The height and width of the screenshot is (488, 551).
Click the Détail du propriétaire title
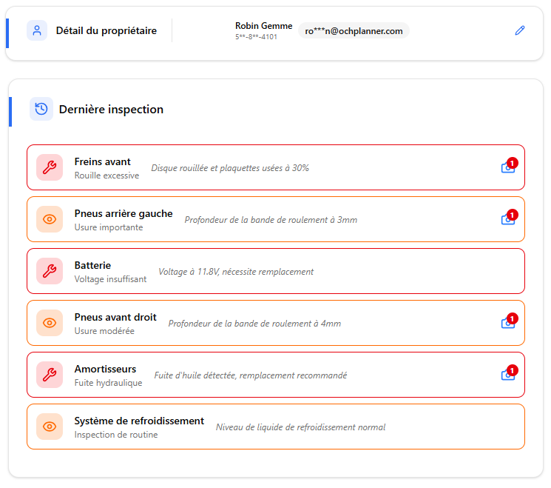pos(106,31)
